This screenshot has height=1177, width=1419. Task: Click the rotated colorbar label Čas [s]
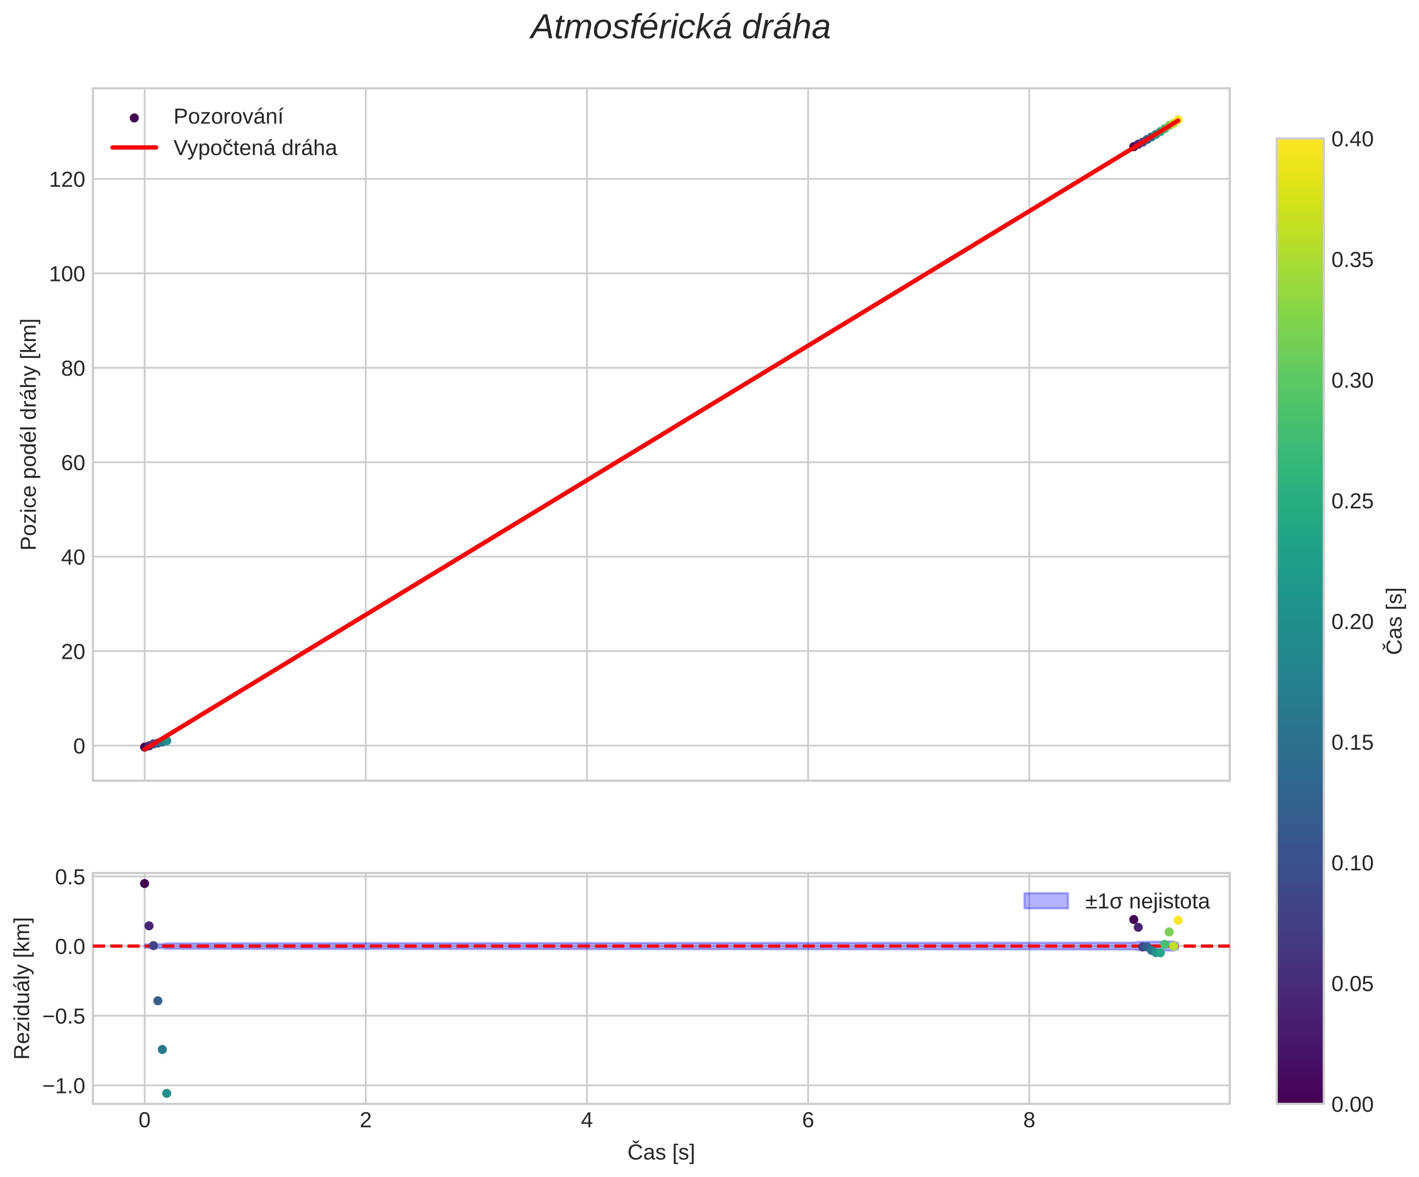tap(1396, 621)
